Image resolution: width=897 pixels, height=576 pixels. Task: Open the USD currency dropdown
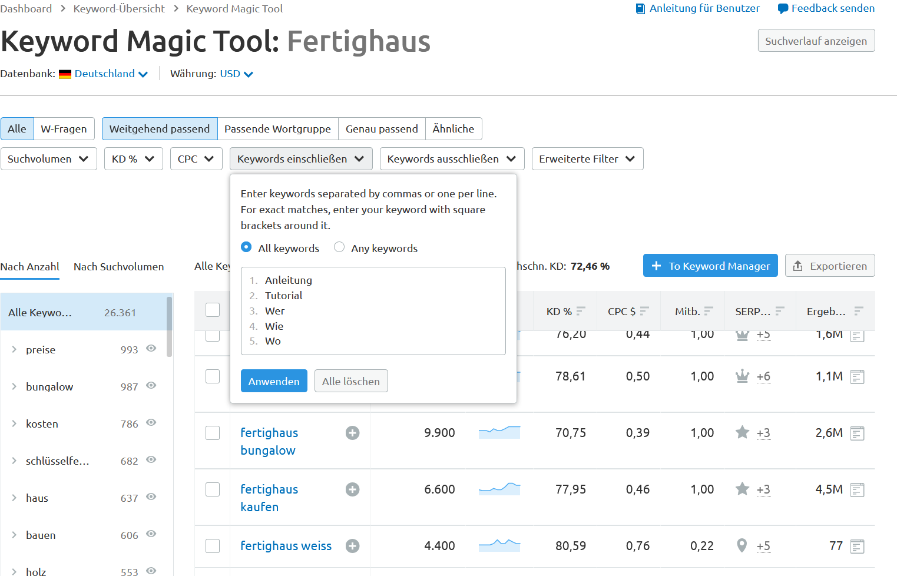point(236,74)
